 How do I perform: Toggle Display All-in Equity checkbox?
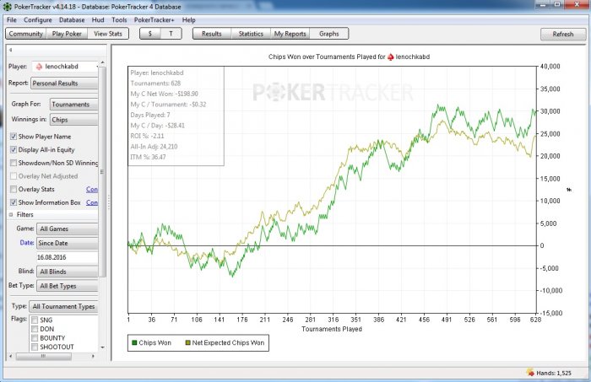[x=14, y=150]
